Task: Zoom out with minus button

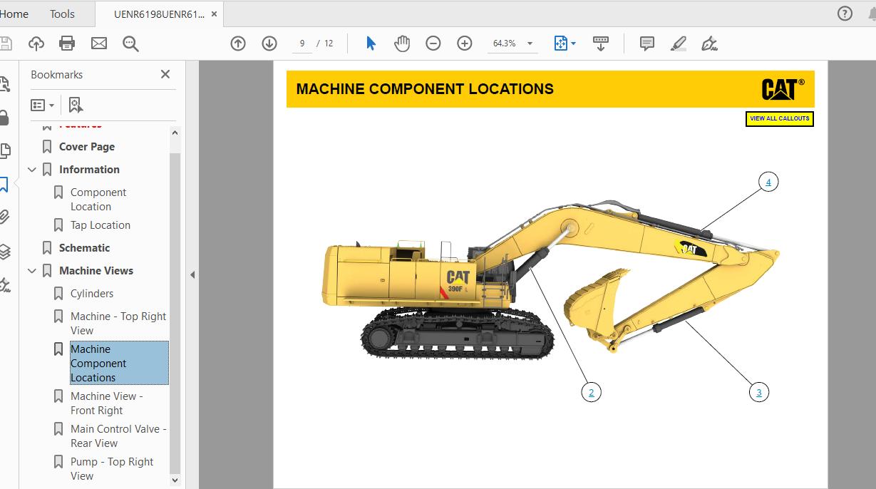Action: click(x=433, y=43)
